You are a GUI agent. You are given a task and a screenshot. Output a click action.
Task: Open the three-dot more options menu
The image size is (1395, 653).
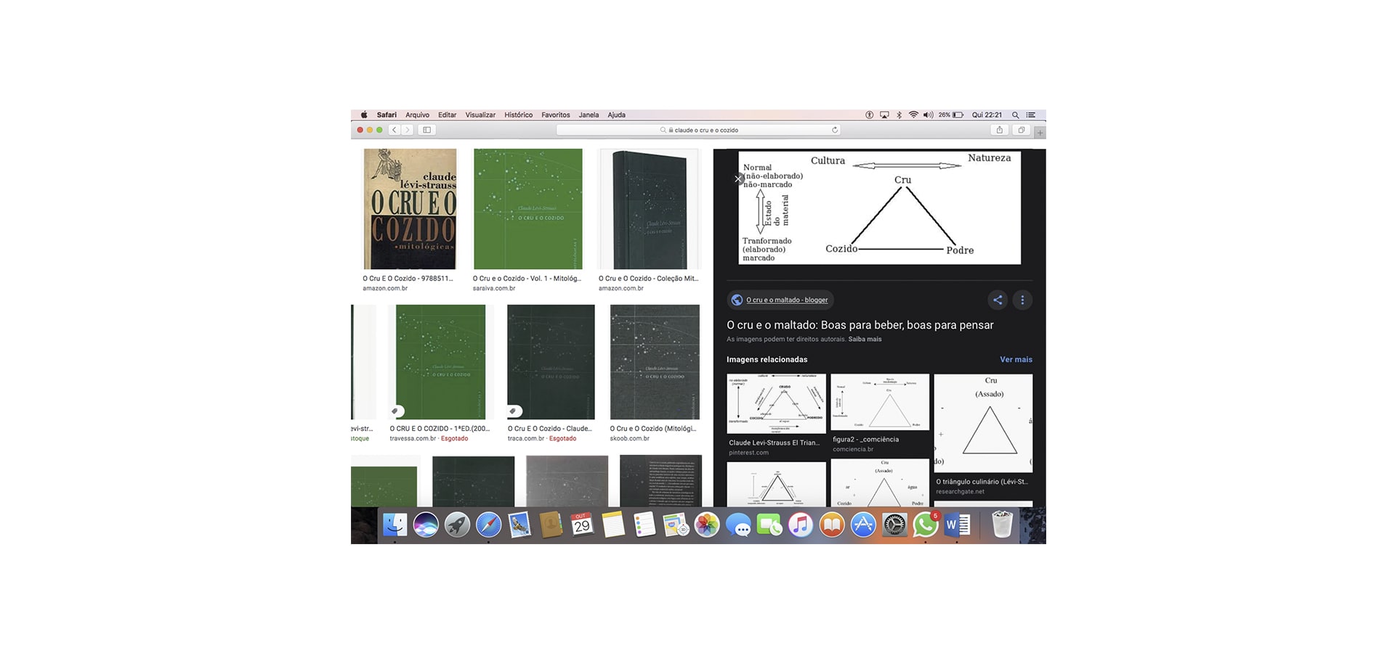point(1022,300)
